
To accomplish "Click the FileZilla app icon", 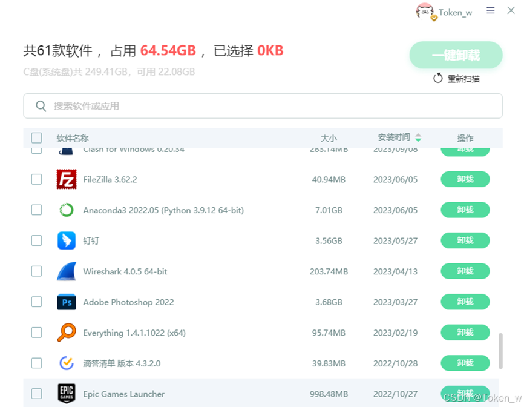I will tap(66, 179).
